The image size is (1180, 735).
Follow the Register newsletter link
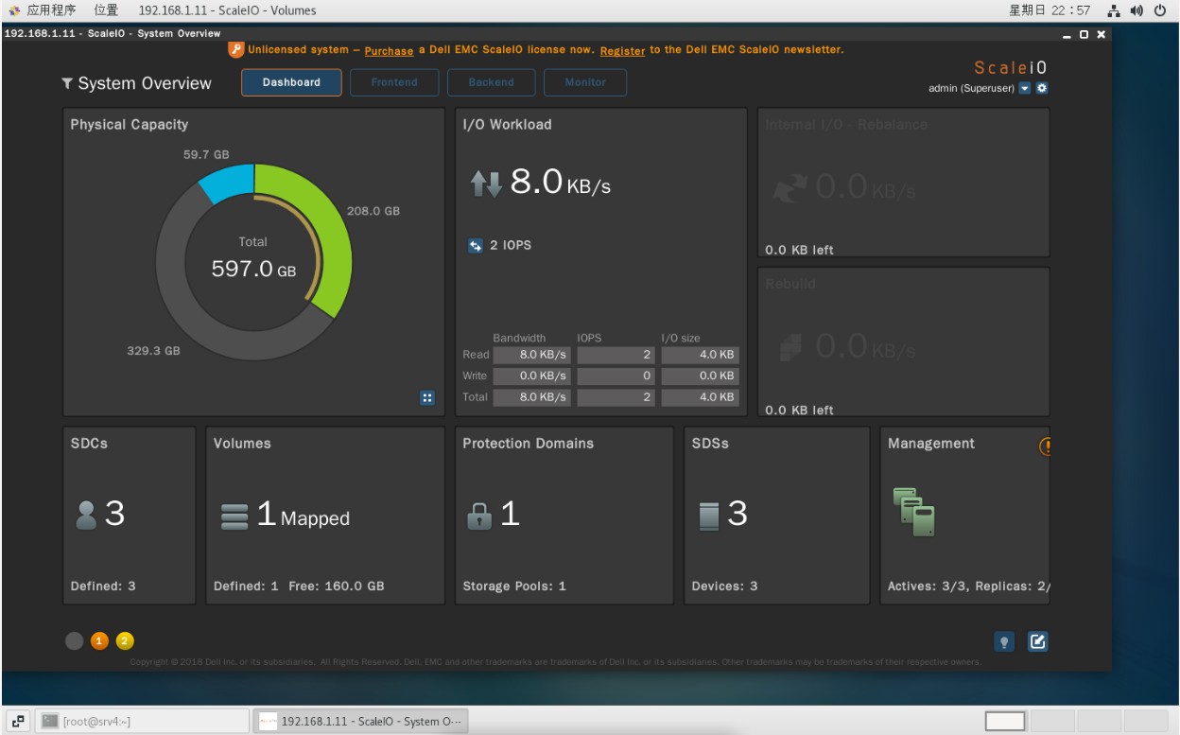coord(623,50)
